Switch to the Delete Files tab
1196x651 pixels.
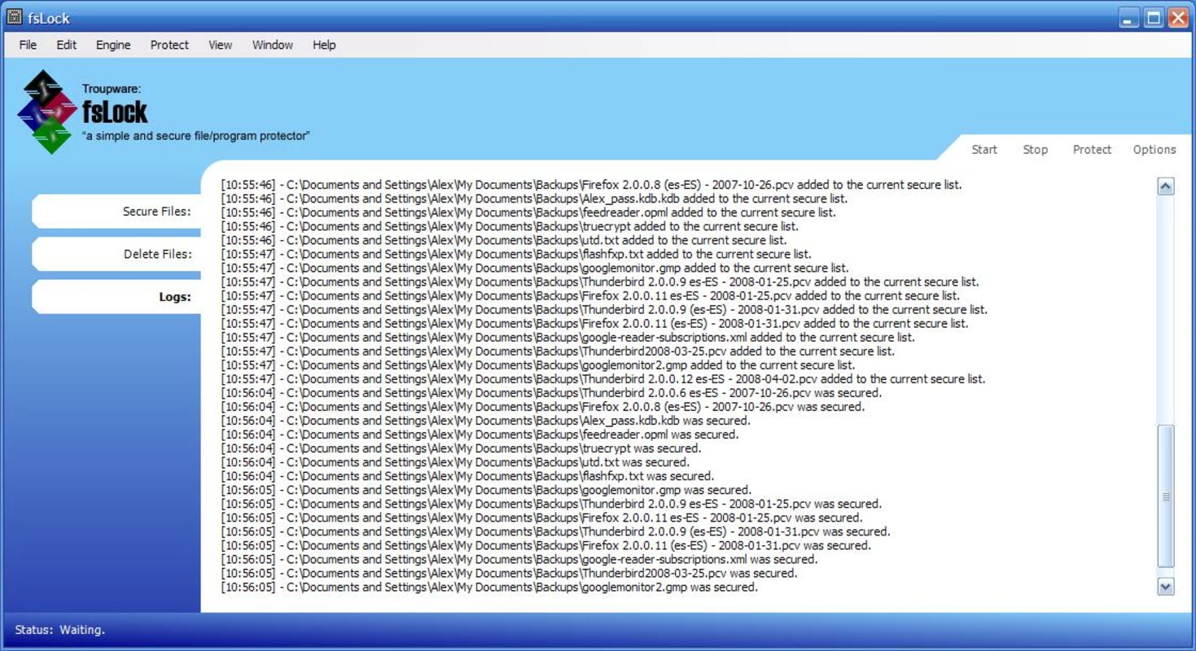[x=116, y=254]
